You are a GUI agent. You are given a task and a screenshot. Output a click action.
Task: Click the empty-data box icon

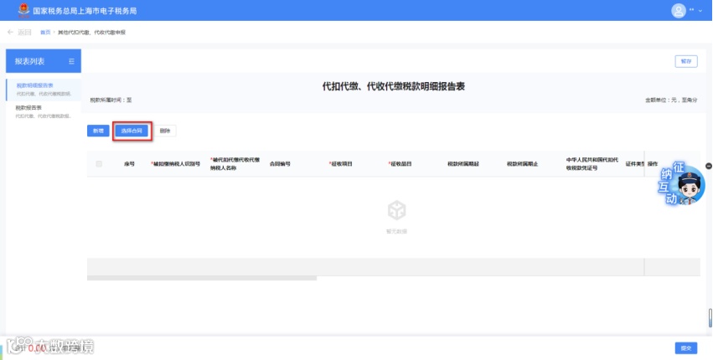point(396,210)
